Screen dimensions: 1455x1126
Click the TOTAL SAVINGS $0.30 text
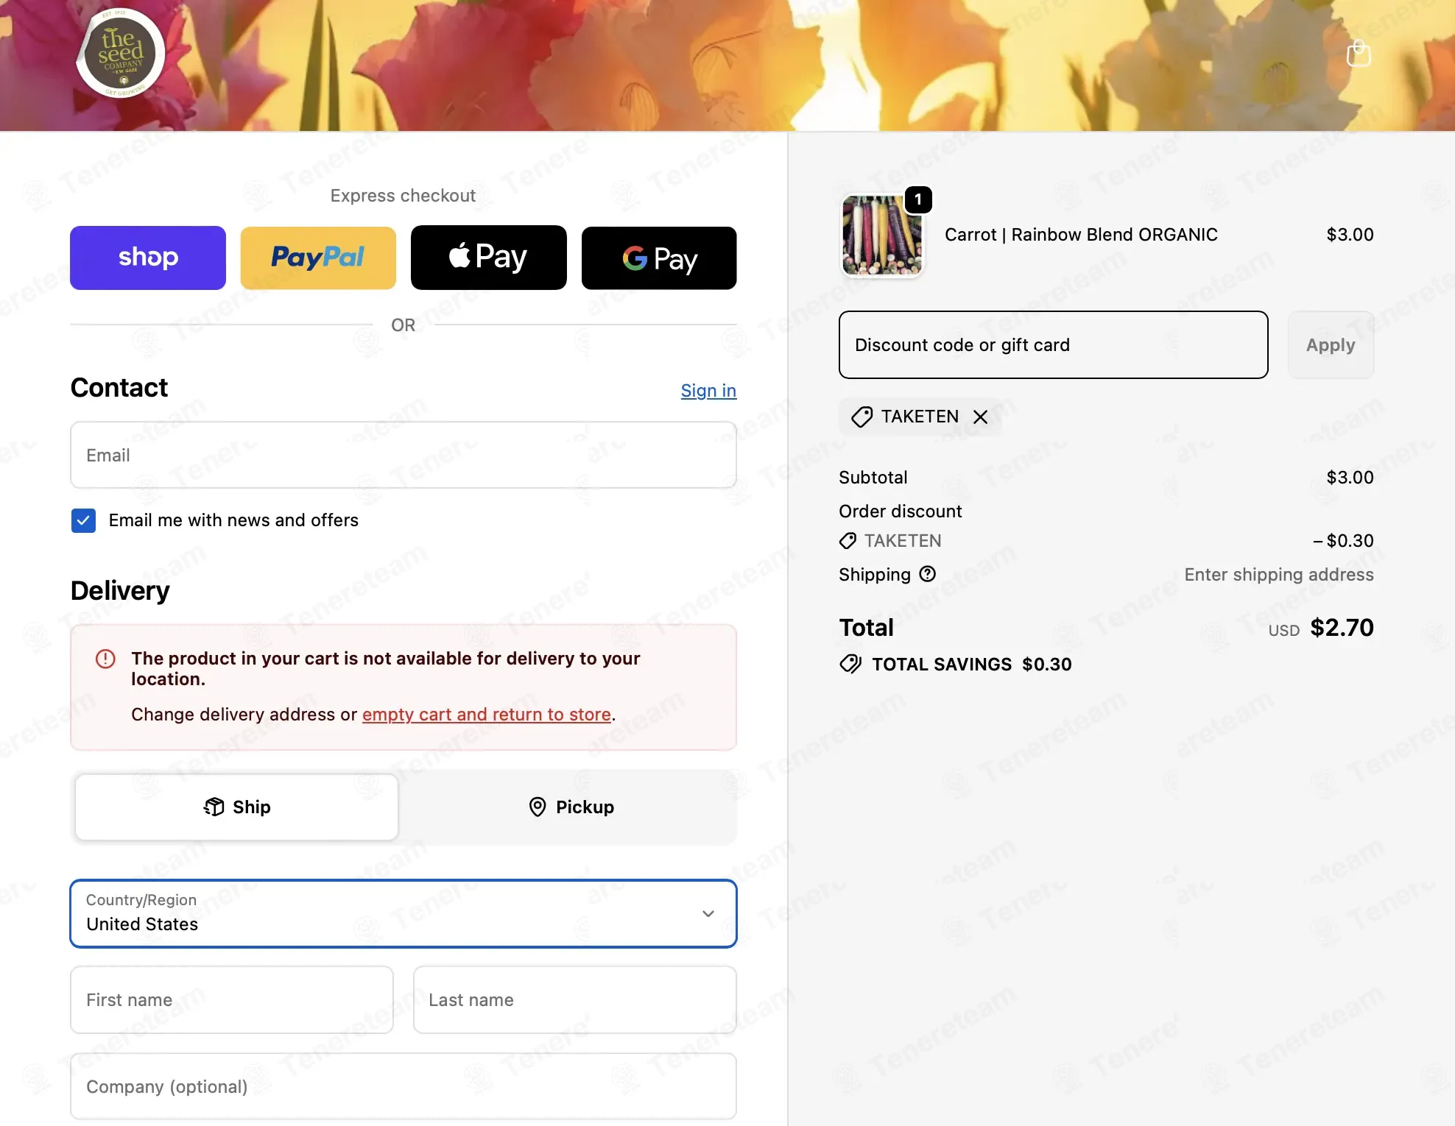[972, 665]
